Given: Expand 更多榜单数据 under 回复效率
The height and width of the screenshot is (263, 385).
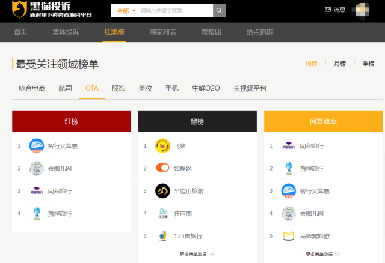Looking at the screenshot, I should [323, 254].
